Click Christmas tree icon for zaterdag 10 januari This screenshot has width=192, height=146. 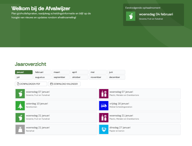point(20,106)
